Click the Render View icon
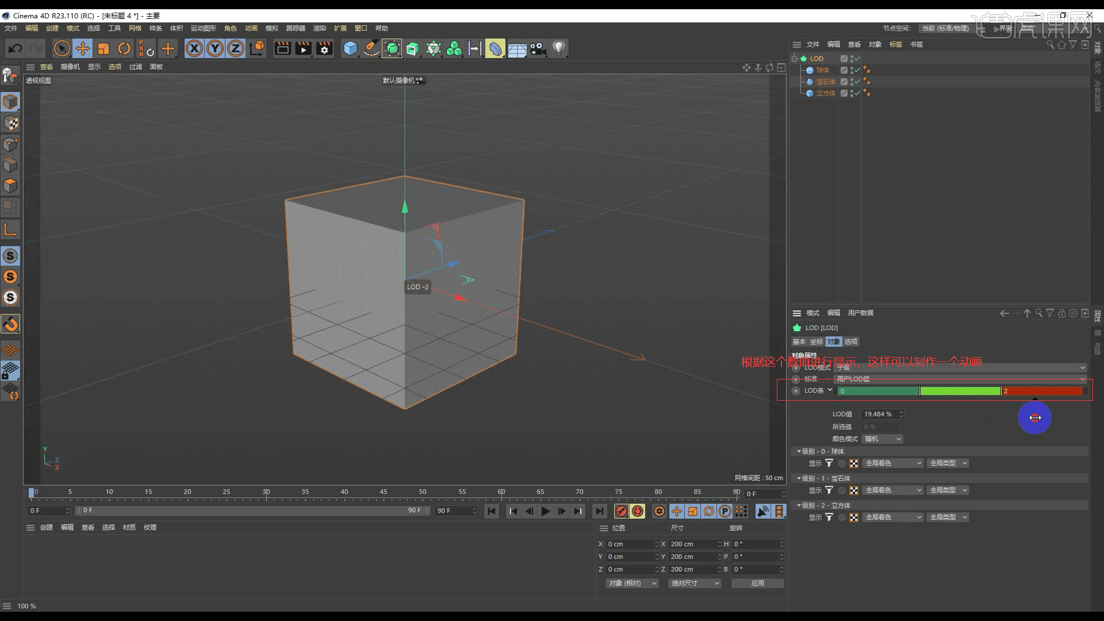 click(x=282, y=48)
